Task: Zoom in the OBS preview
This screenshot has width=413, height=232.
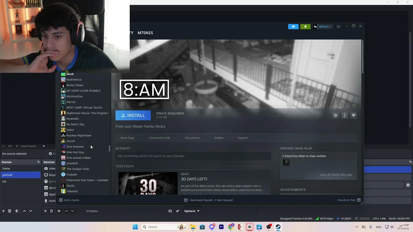Action: pyautogui.click(x=17, y=146)
